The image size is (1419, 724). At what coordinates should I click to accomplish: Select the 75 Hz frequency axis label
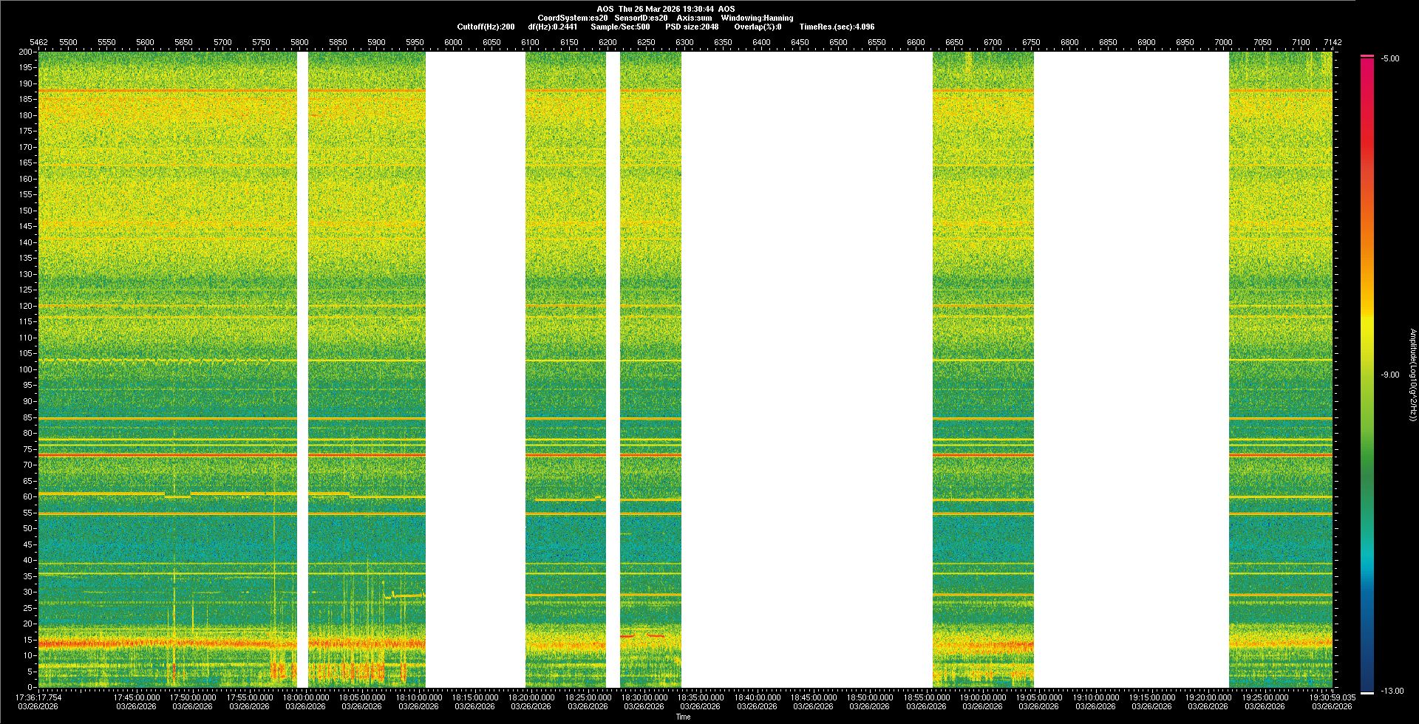tap(28, 449)
